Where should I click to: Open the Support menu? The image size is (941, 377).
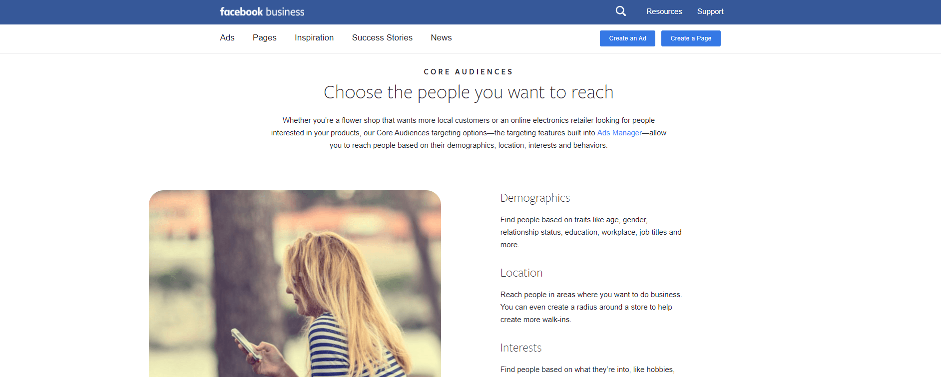click(710, 11)
